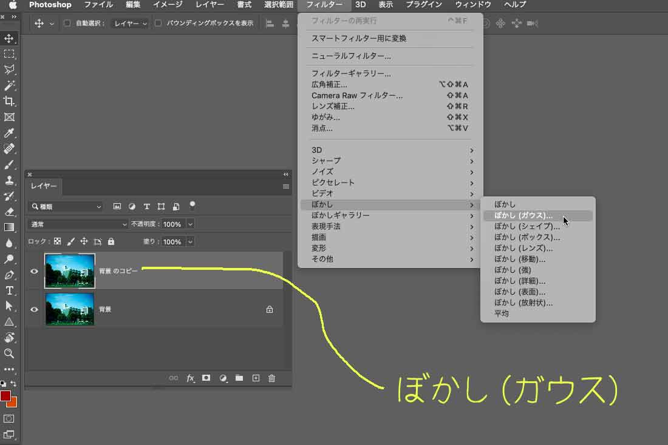Create a new adjustment layer icon

223,378
